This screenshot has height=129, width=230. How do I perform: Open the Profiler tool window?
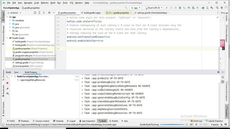[114, 121]
